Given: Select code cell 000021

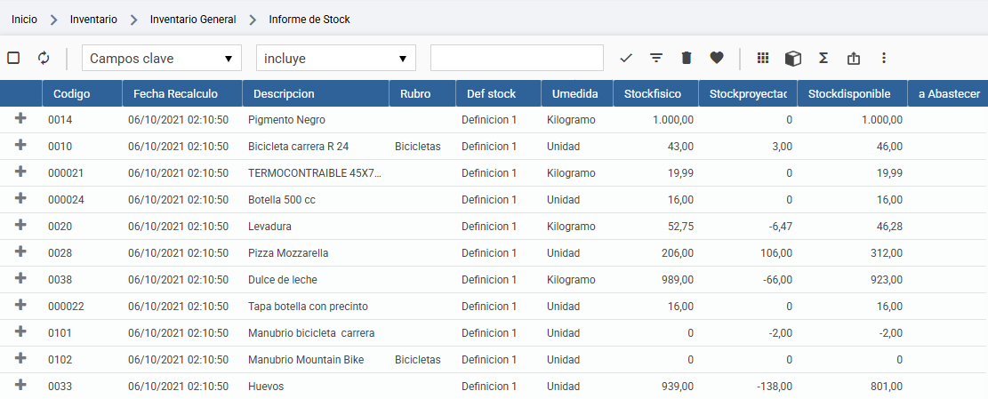Looking at the screenshot, I should [x=66, y=173].
